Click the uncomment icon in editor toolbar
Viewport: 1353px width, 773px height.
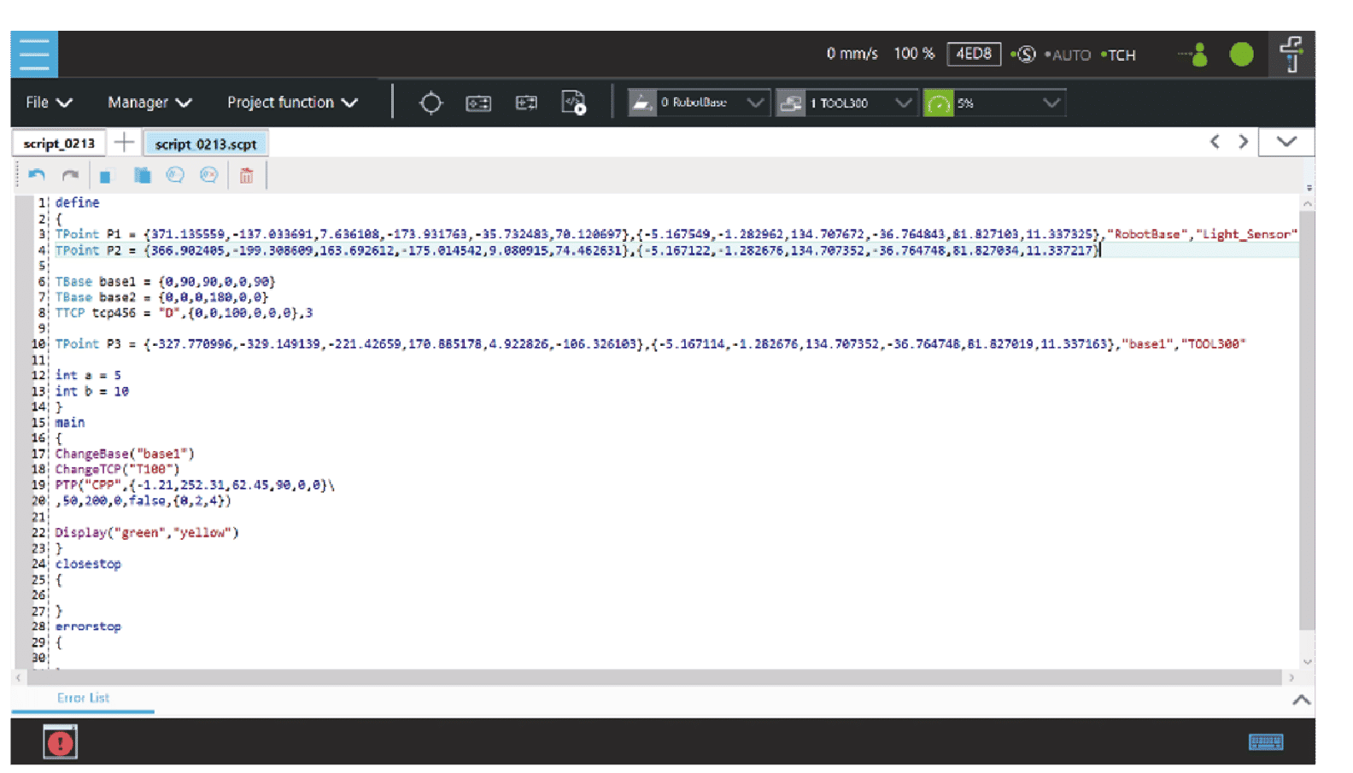point(208,175)
